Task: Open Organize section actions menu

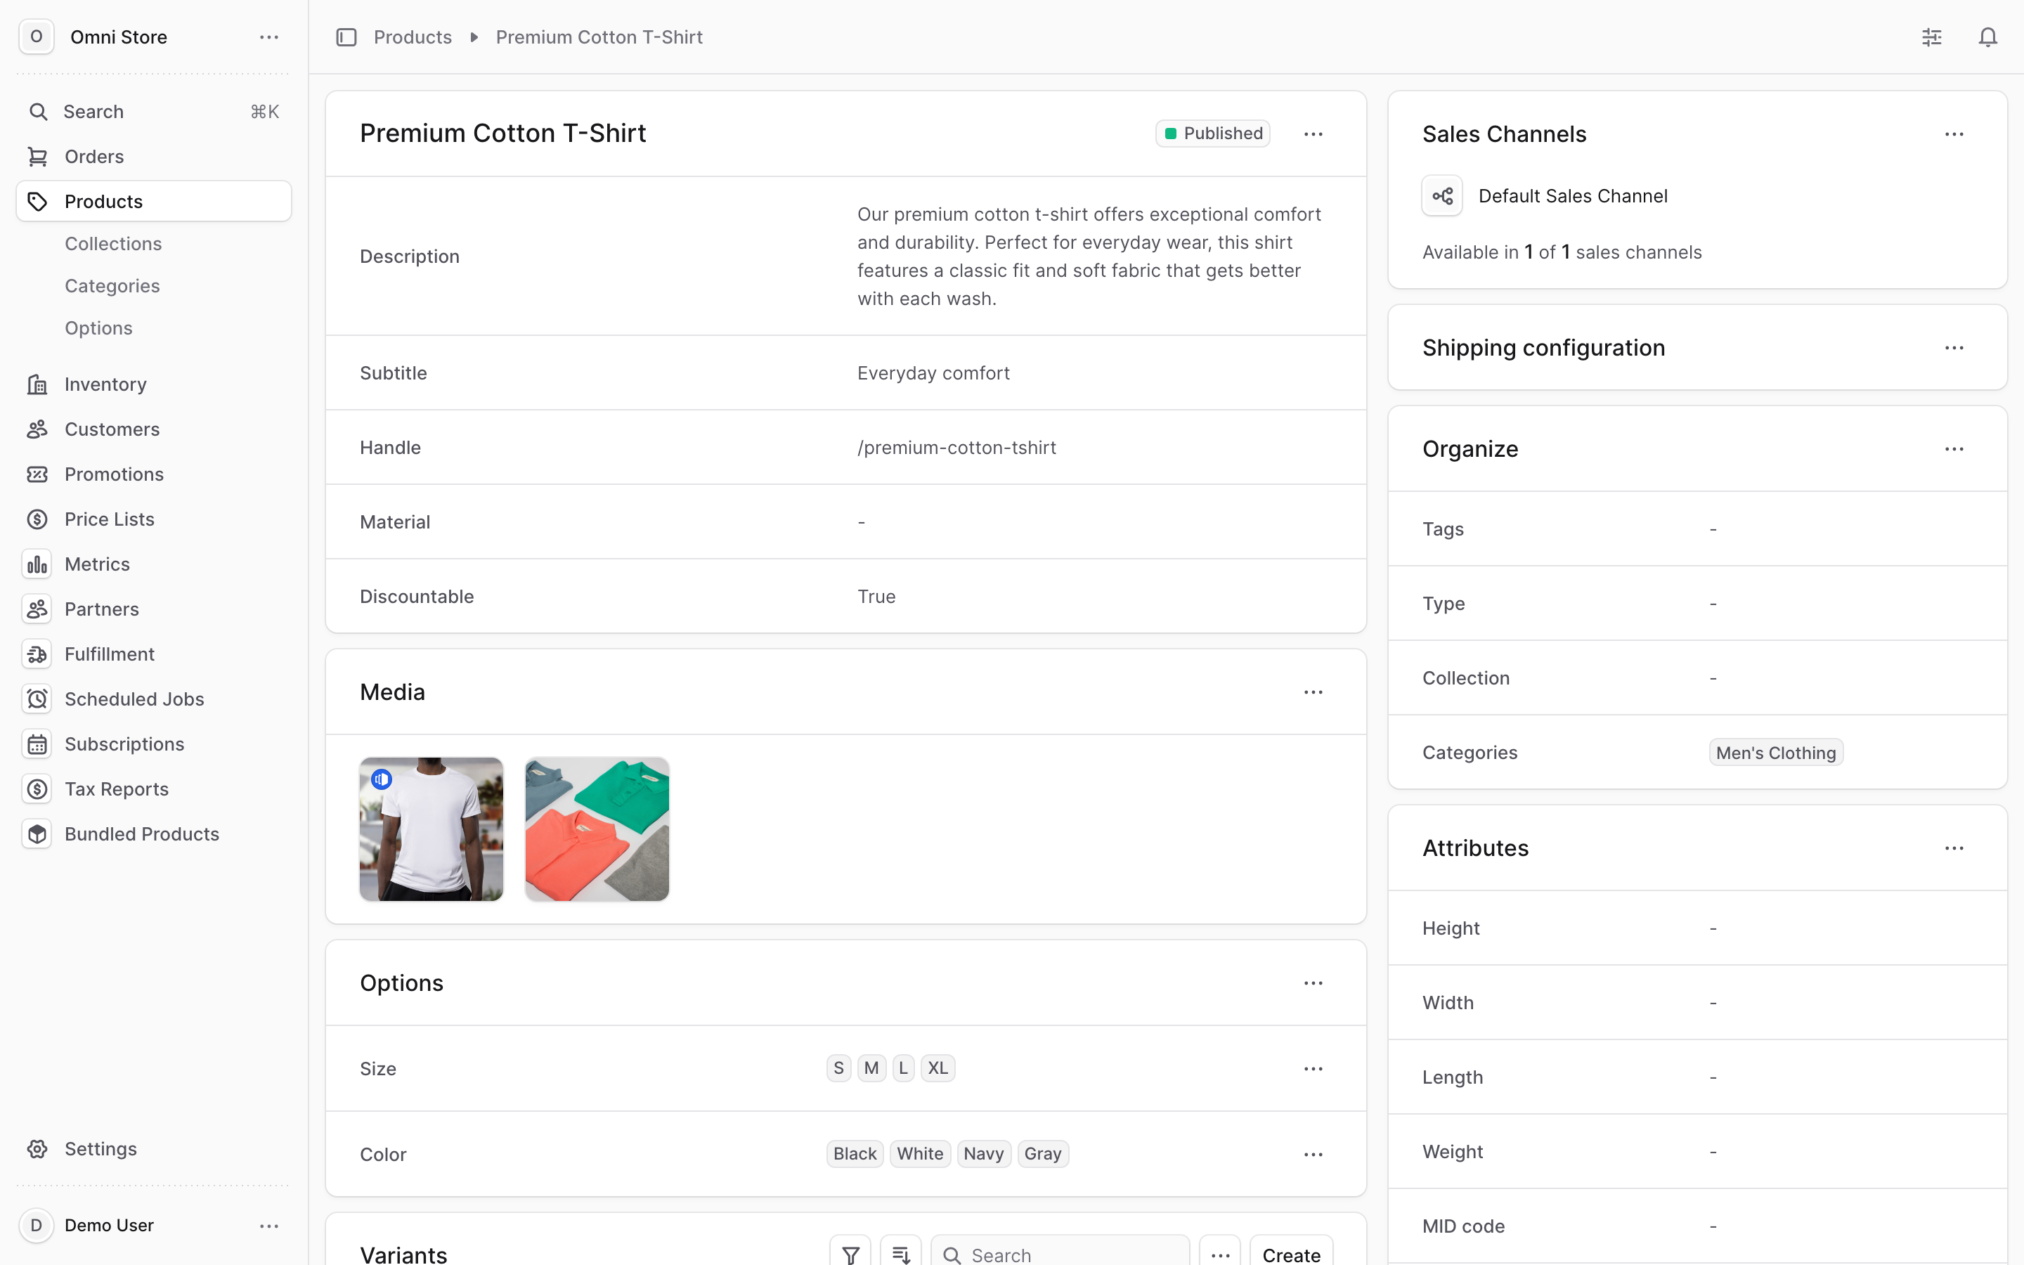Action: (x=1954, y=448)
